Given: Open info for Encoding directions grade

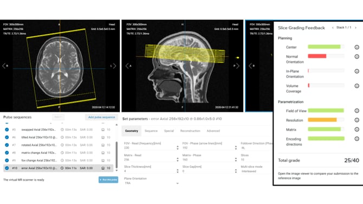Looking at the screenshot, I should [x=356, y=139].
